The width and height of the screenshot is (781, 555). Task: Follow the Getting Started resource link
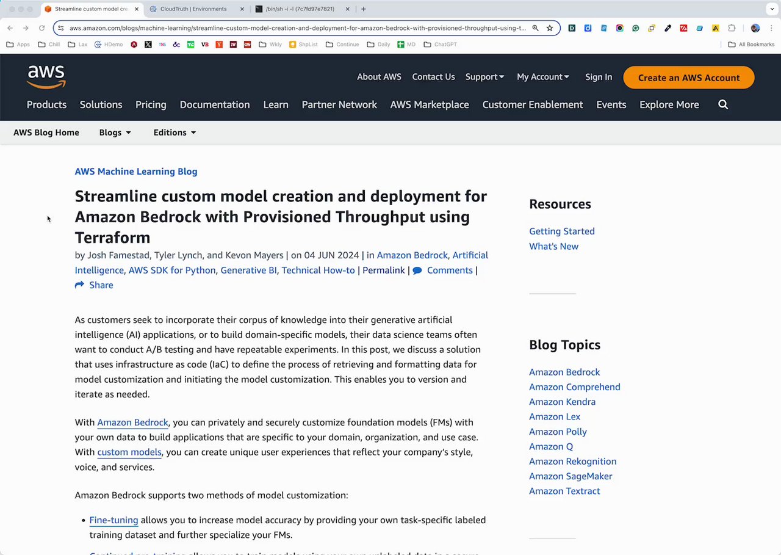tap(562, 231)
